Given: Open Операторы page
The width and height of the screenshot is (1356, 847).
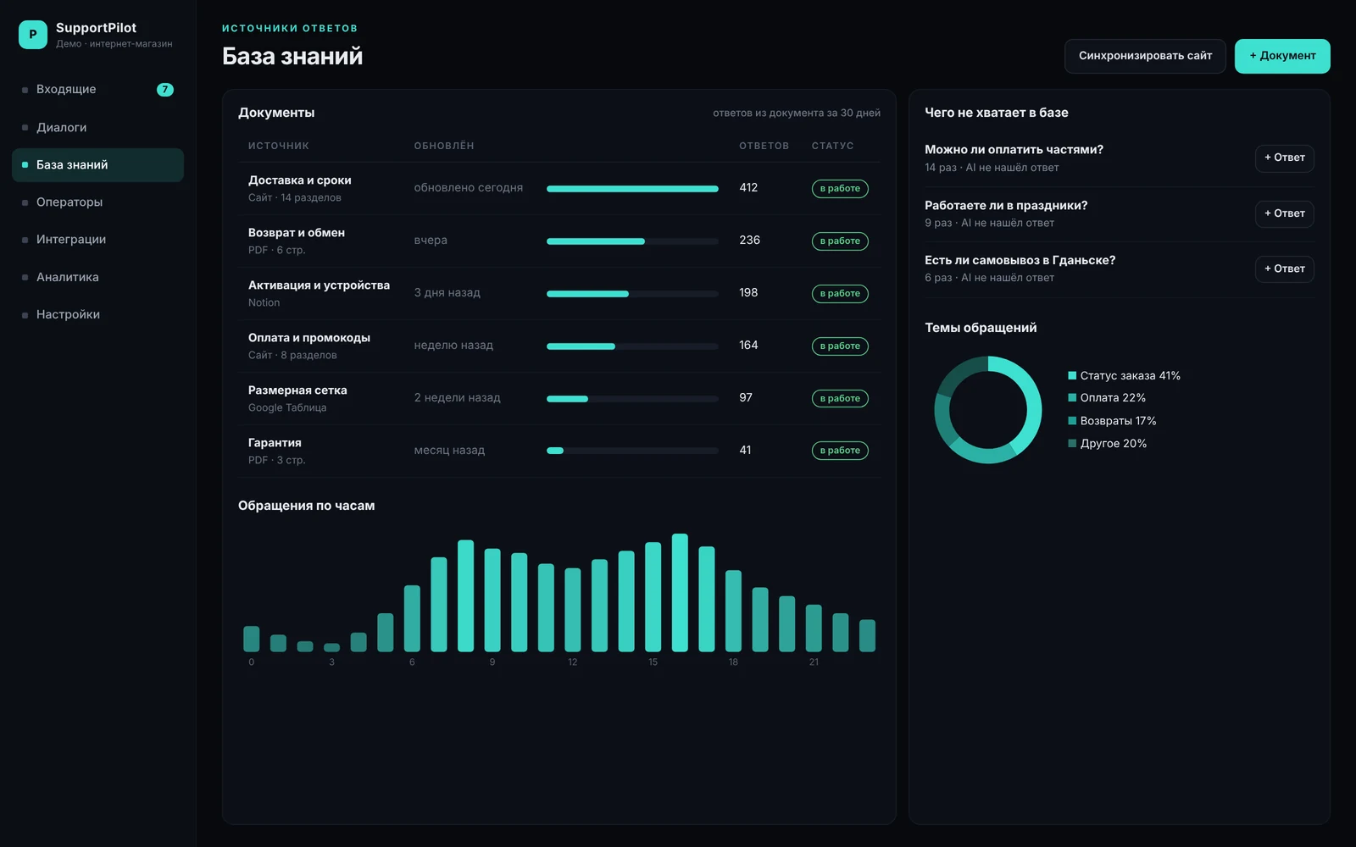Looking at the screenshot, I should [x=97, y=202].
